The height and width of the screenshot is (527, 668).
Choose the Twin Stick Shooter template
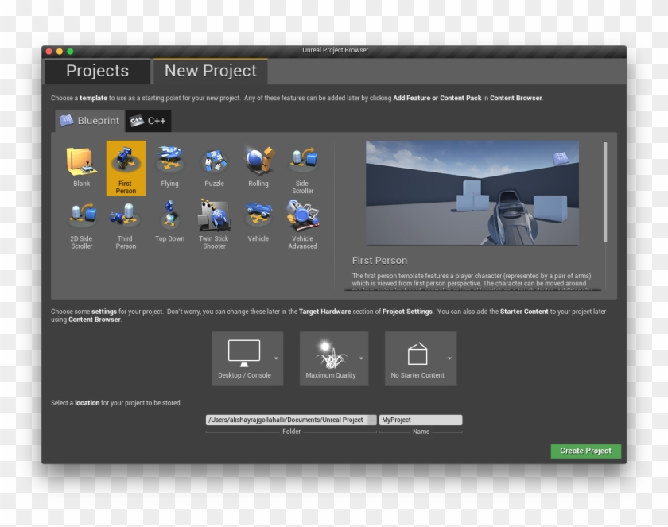click(x=214, y=224)
